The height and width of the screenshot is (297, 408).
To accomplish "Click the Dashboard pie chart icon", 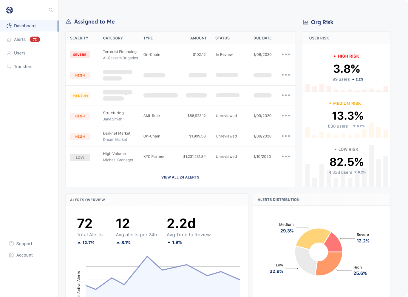I will tap(9, 26).
